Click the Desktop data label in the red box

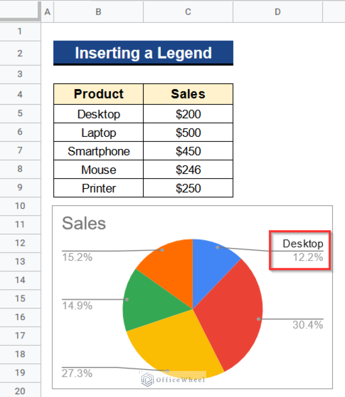303,244
